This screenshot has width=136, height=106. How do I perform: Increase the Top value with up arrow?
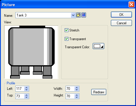[27, 95]
